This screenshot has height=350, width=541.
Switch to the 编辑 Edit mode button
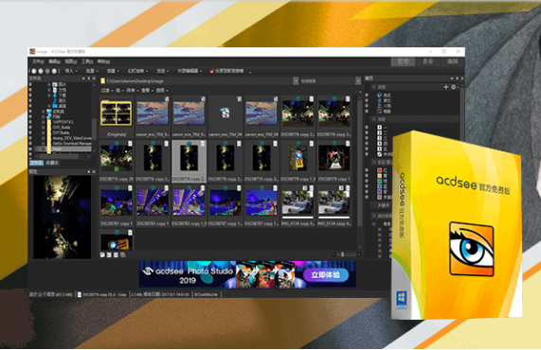point(452,61)
